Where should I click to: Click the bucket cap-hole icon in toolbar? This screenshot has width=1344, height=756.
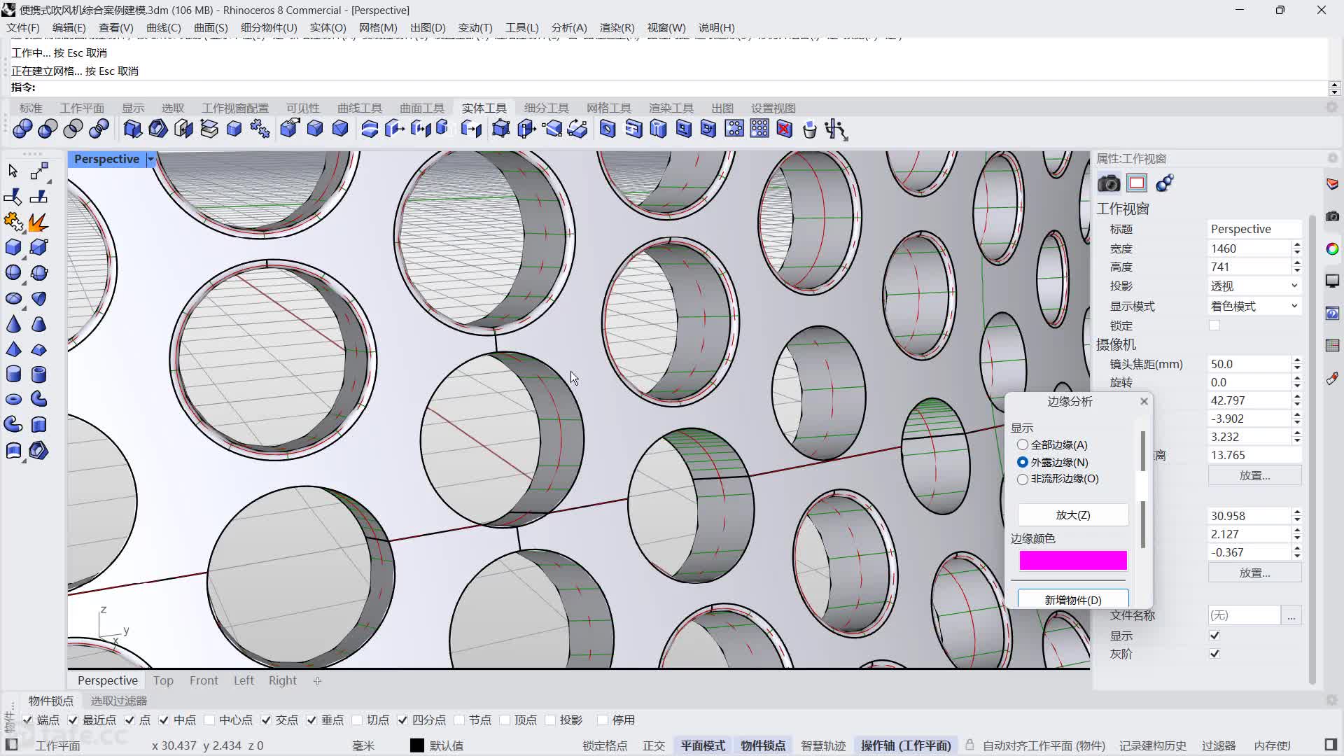pos(810,129)
